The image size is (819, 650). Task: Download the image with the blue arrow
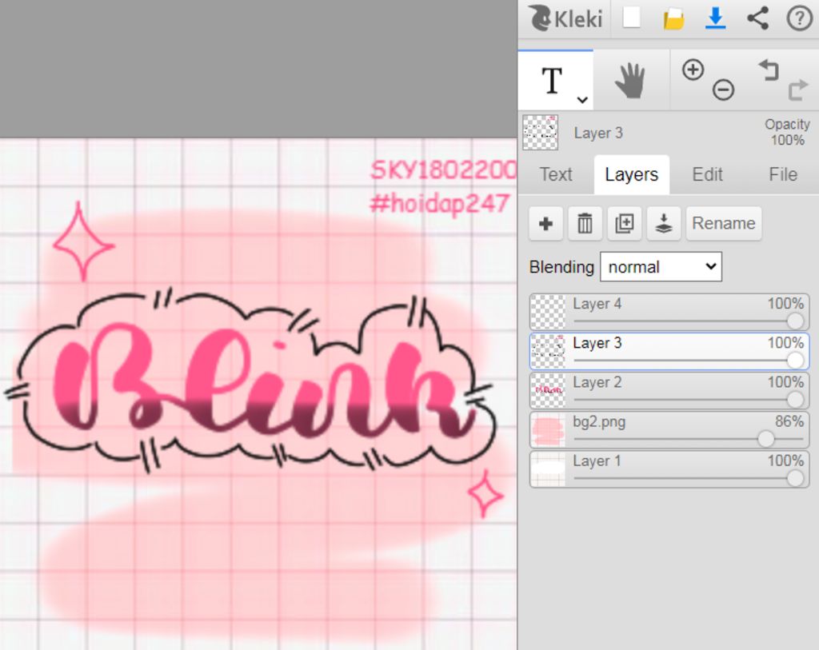point(715,18)
